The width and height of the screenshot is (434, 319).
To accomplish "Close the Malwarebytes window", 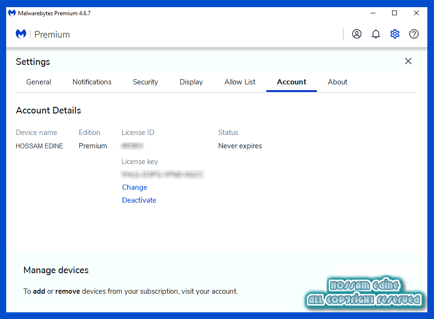I will click(x=416, y=13).
